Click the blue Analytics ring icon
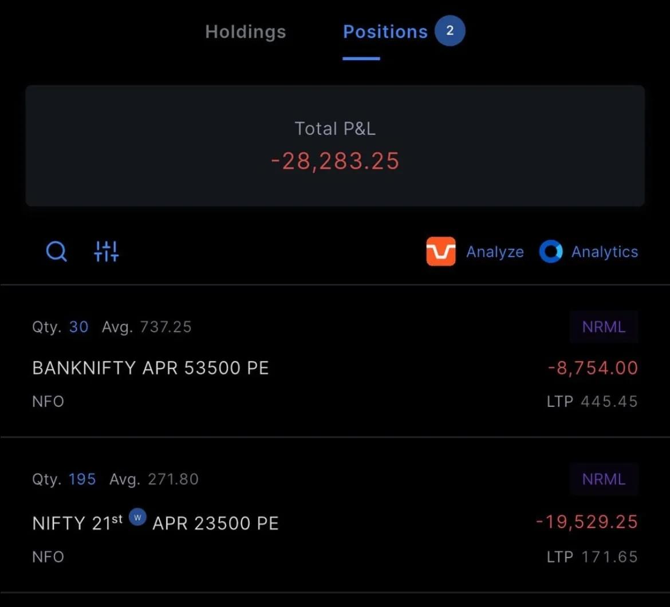The width and height of the screenshot is (670, 607). pyautogui.click(x=551, y=251)
